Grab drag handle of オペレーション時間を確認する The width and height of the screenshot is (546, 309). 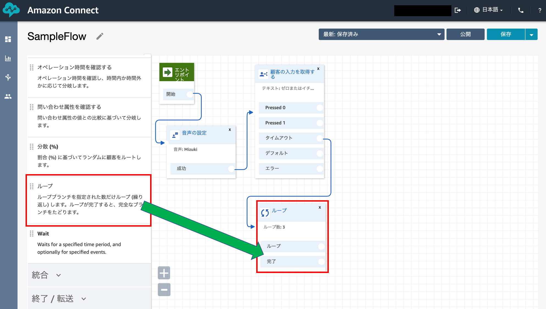pyautogui.click(x=32, y=67)
